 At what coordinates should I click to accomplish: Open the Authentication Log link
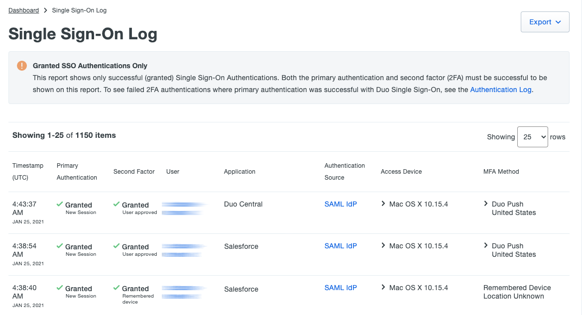500,89
